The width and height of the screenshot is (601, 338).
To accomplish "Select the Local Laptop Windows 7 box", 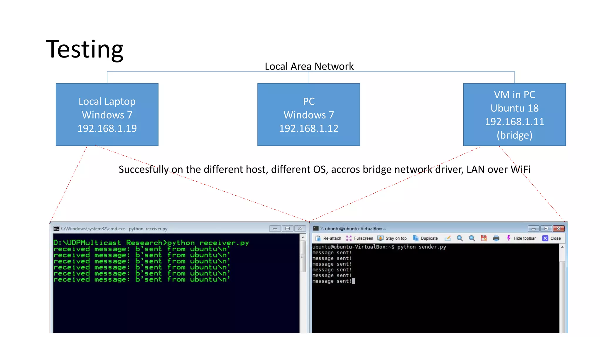I will point(107,114).
